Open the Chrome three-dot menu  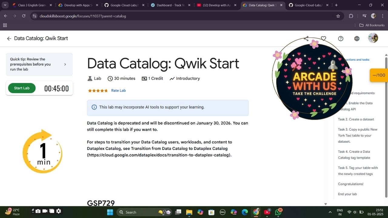(382, 16)
